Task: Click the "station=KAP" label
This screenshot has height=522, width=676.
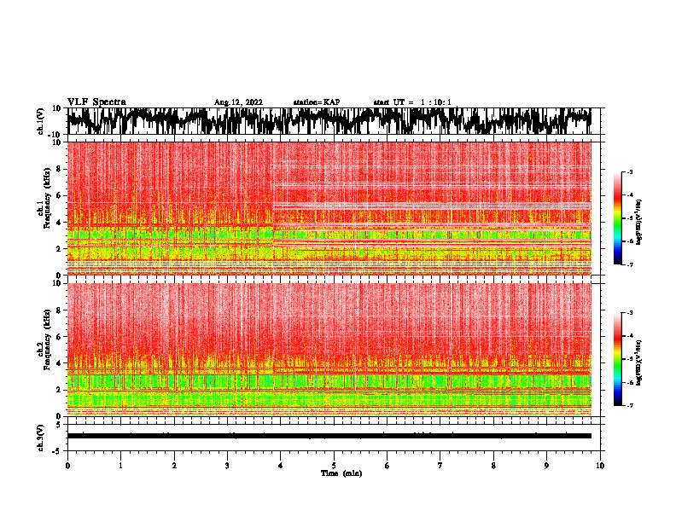Action: [x=317, y=102]
